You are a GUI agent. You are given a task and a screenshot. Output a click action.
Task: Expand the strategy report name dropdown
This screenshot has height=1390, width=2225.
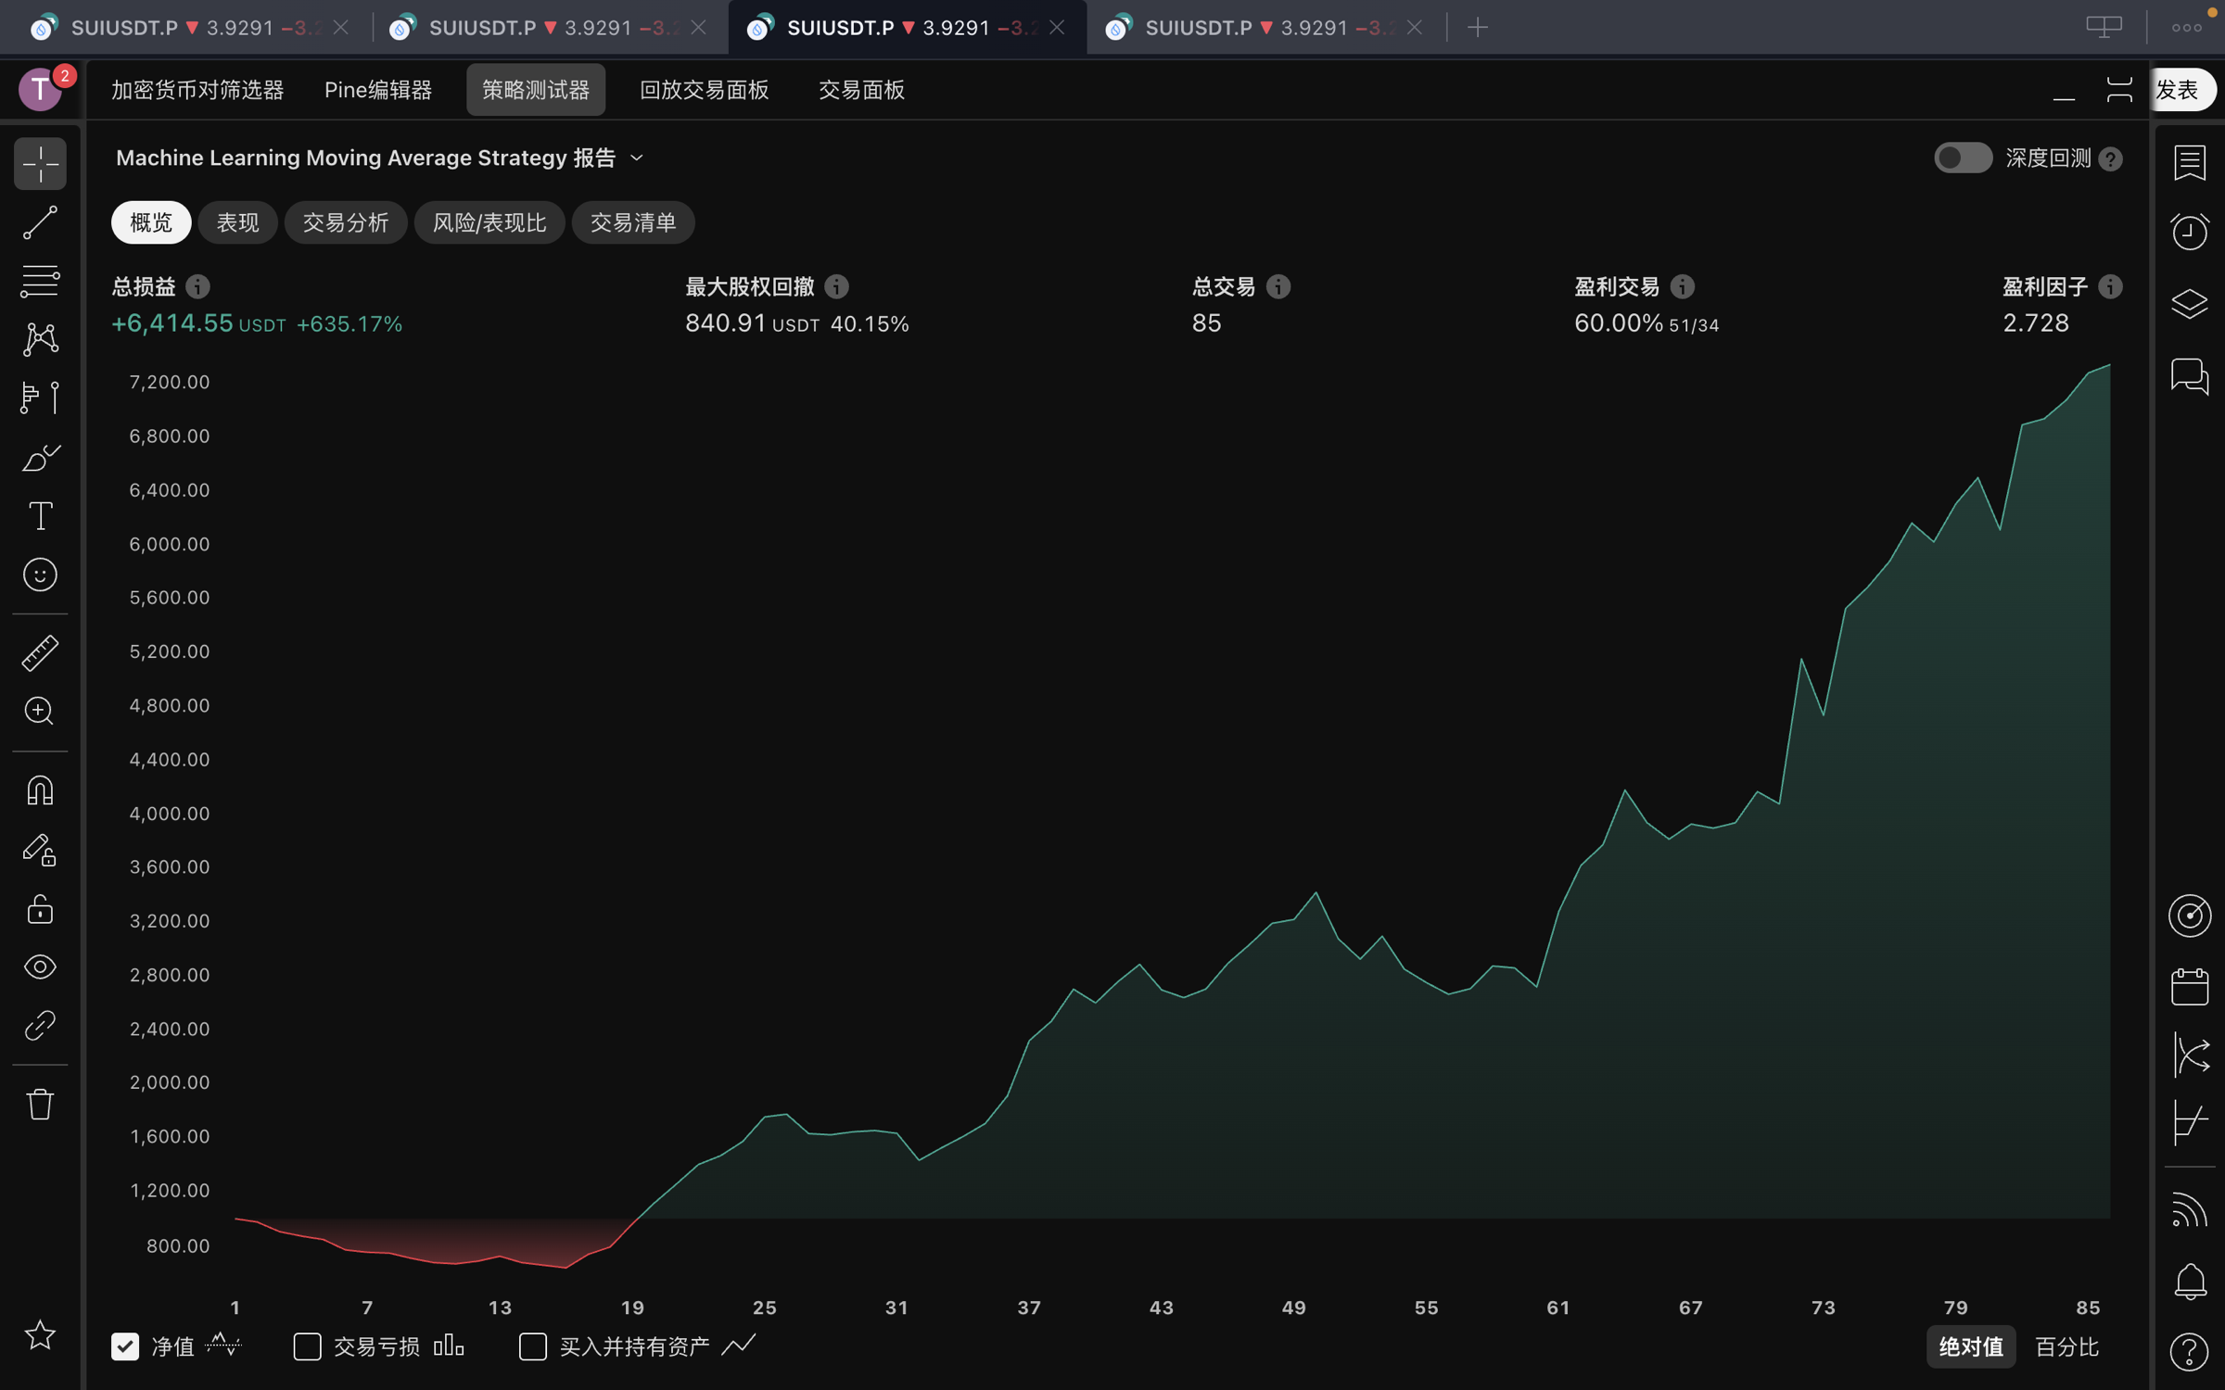tap(637, 158)
